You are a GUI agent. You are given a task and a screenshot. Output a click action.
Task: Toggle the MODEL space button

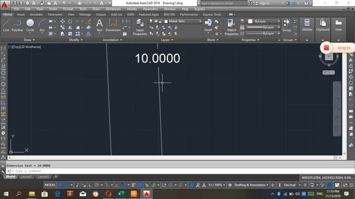pos(50,185)
